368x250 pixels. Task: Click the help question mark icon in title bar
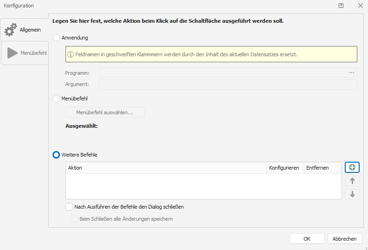coord(341,6)
